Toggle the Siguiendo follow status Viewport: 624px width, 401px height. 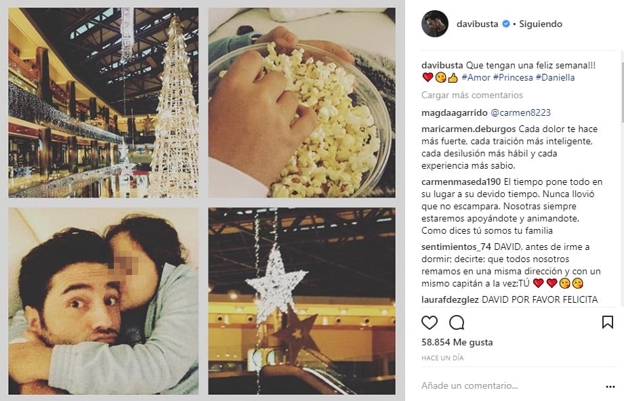pyautogui.click(x=541, y=24)
